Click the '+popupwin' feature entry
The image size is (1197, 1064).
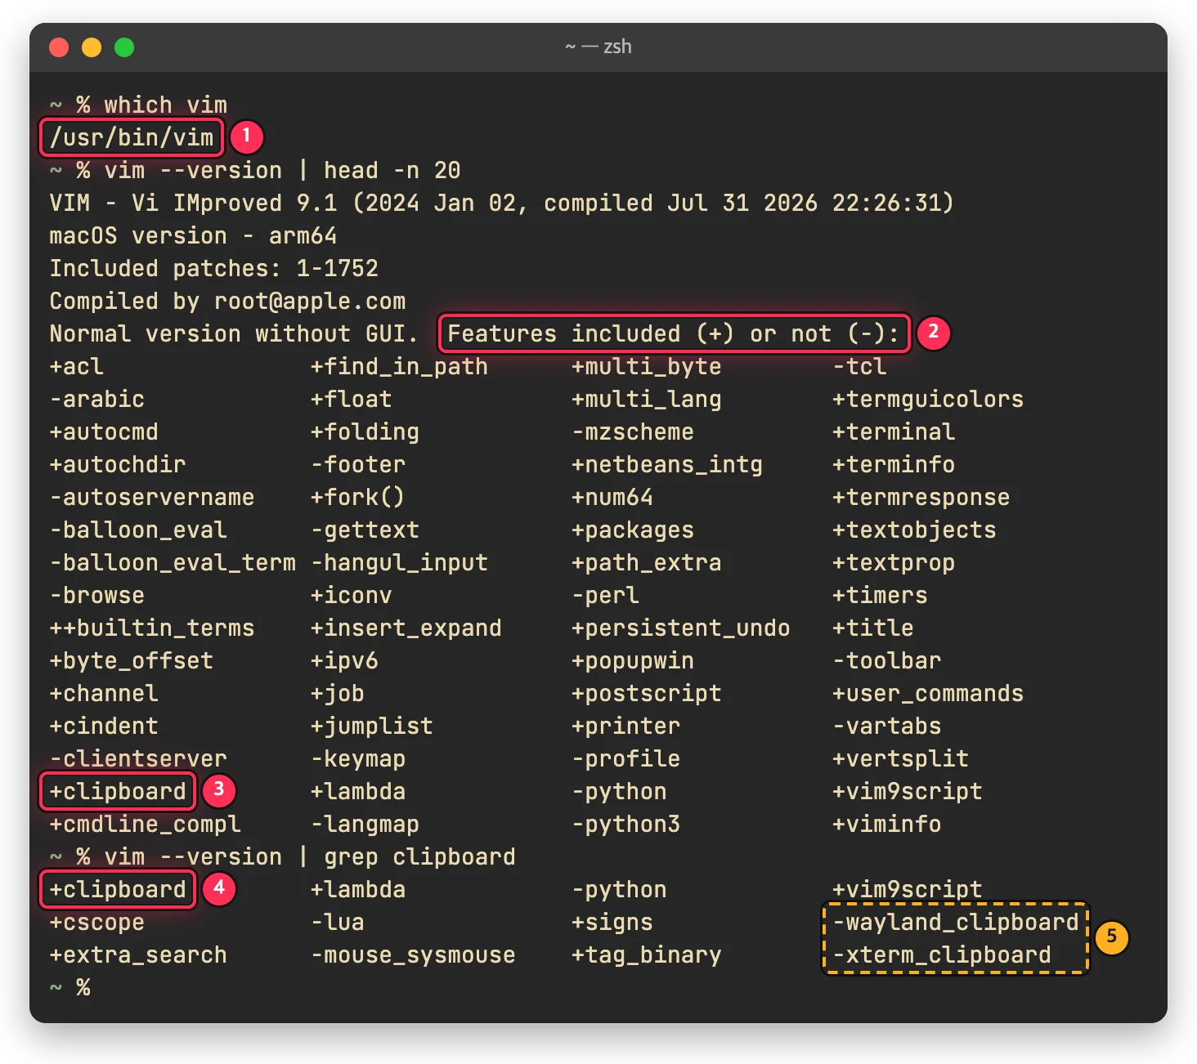[x=633, y=660]
